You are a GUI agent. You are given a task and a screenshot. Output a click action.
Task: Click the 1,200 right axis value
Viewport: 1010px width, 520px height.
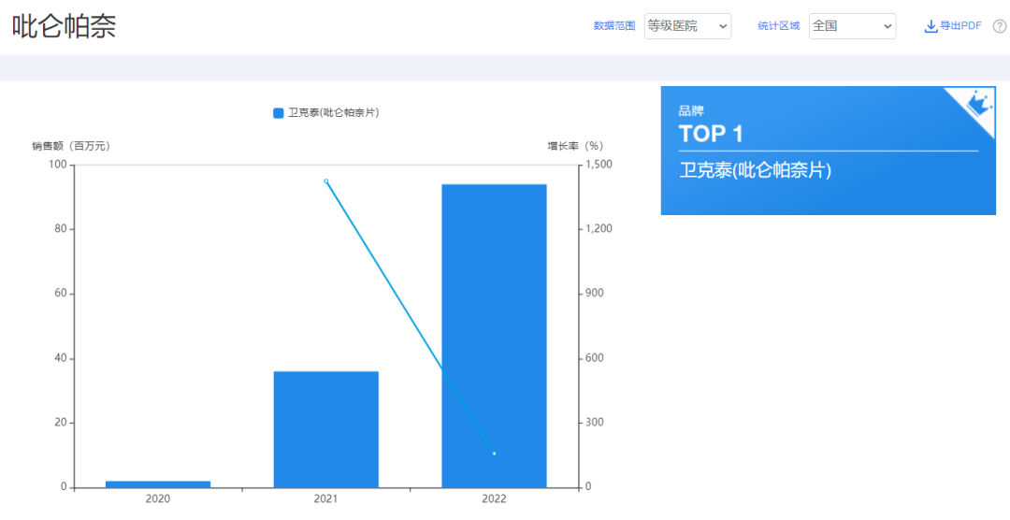599,229
